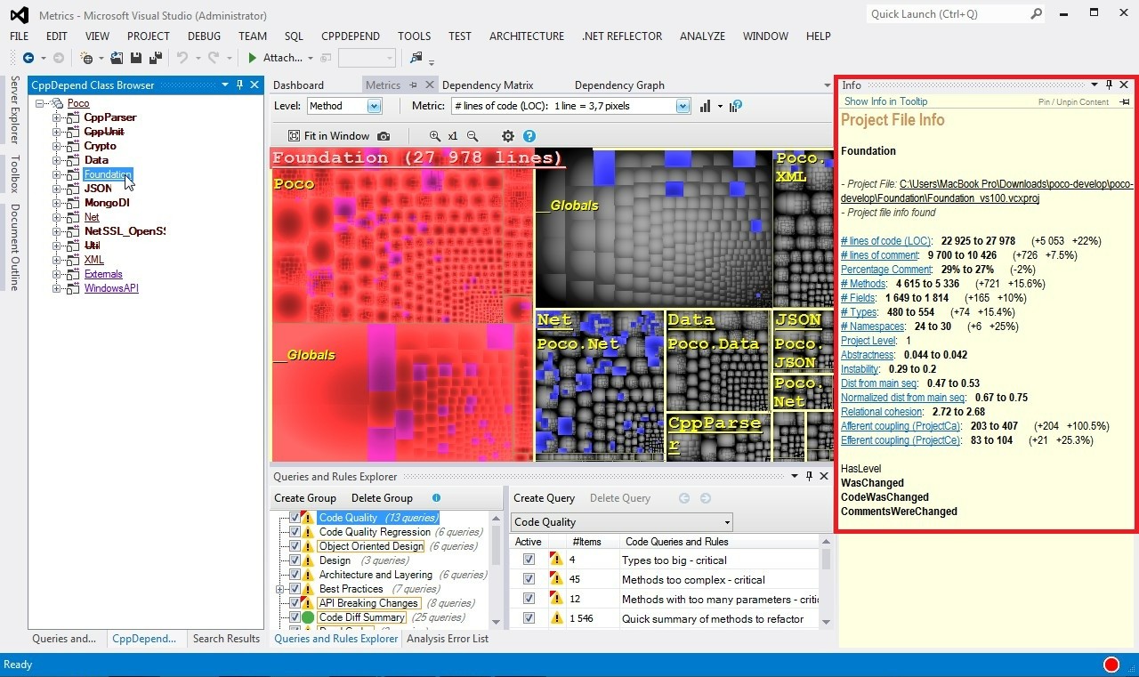The height and width of the screenshot is (677, 1139).
Task: Open the Code Quality group dropdown
Action: 621,522
